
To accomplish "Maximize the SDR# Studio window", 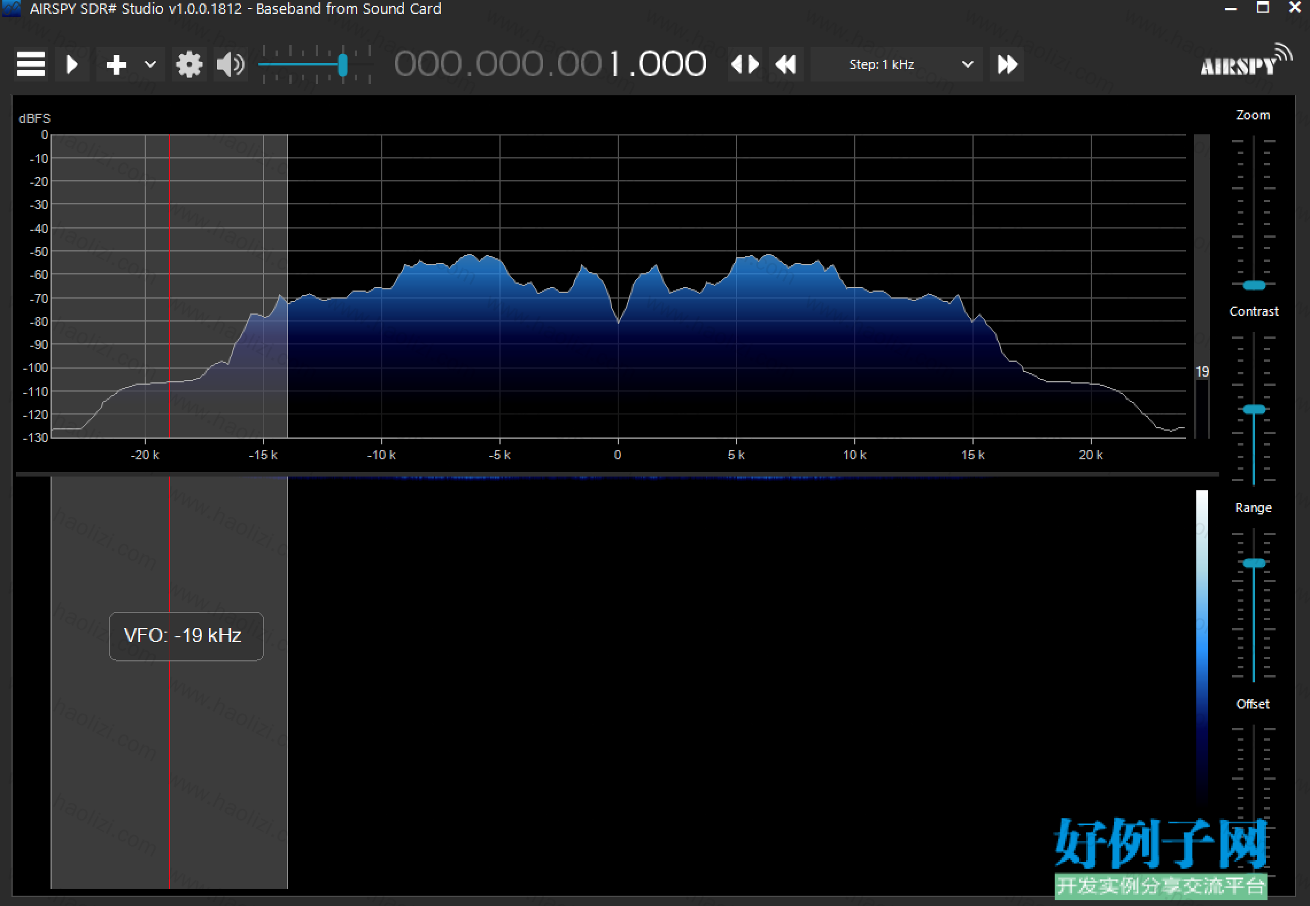I will tap(1263, 8).
